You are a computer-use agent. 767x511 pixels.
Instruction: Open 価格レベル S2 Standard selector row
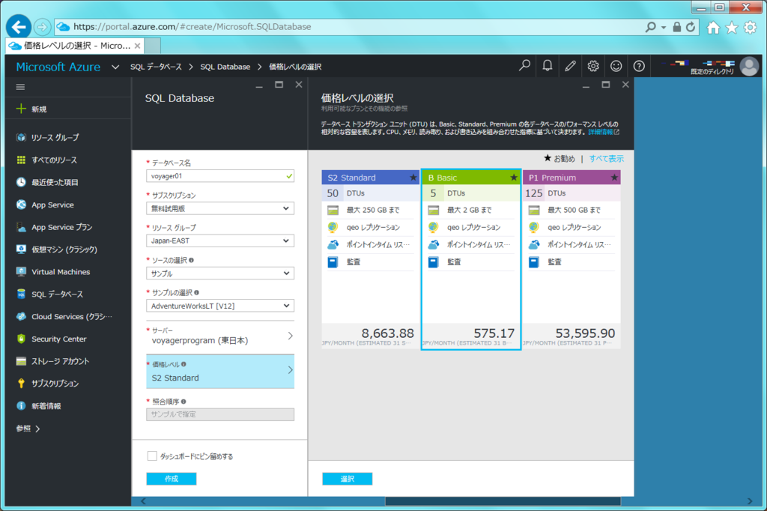point(220,372)
